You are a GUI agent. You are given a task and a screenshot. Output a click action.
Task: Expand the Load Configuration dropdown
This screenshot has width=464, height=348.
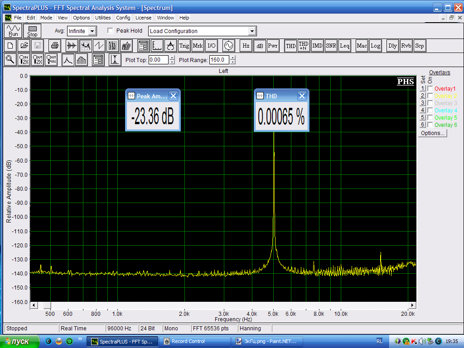252,31
